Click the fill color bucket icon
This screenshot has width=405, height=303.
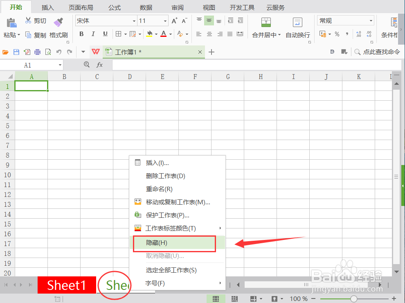tap(149, 34)
